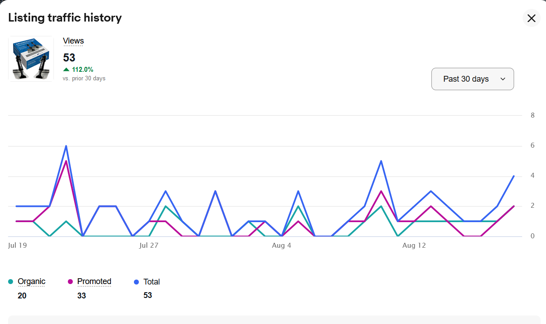This screenshot has height=324, width=546.
Task: Click the X icon to close the dialog
Action: point(531,18)
